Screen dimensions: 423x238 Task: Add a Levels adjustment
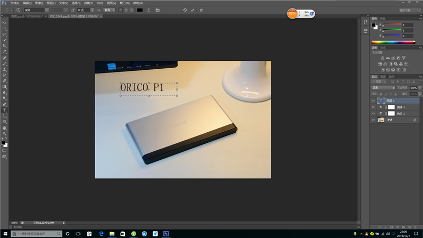(x=388, y=58)
